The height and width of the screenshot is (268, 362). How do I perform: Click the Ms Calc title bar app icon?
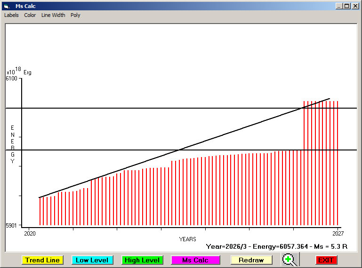coord(6,6)
